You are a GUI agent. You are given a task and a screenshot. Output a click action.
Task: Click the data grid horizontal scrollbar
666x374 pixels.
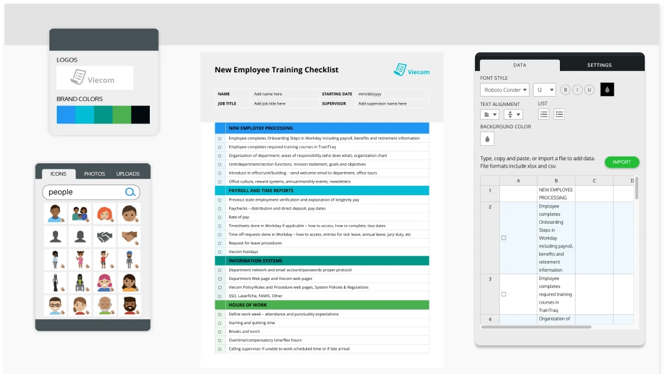tap(536, 327)
